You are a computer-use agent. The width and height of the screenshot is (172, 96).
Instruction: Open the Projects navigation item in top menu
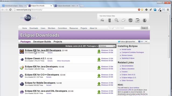coord(84,28)
